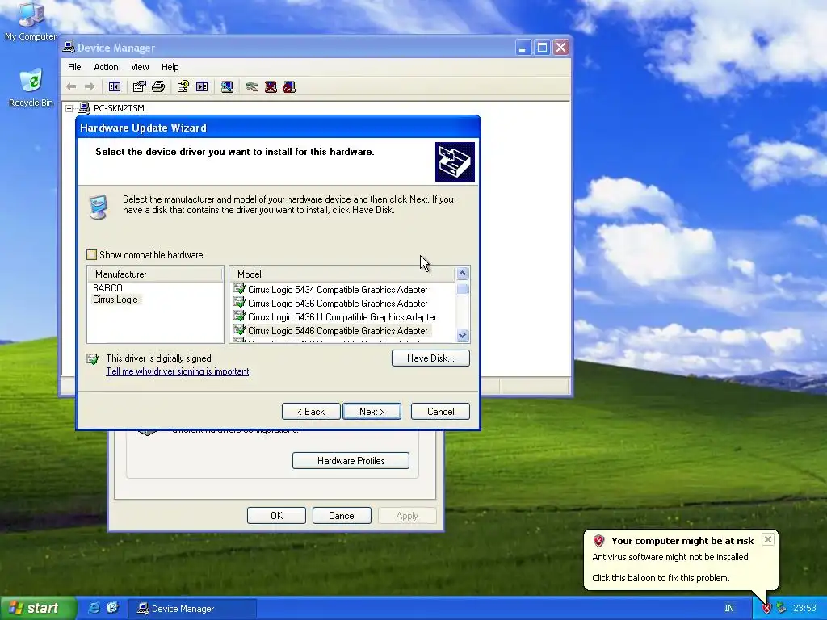
Task: Launch Internet Explorer from Quick Launch
Action: tap(94, 608)
